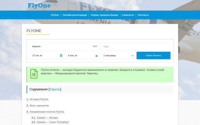Follow the Ереван — Москва link
Screen dimensions: 200x125
(47, 118)
